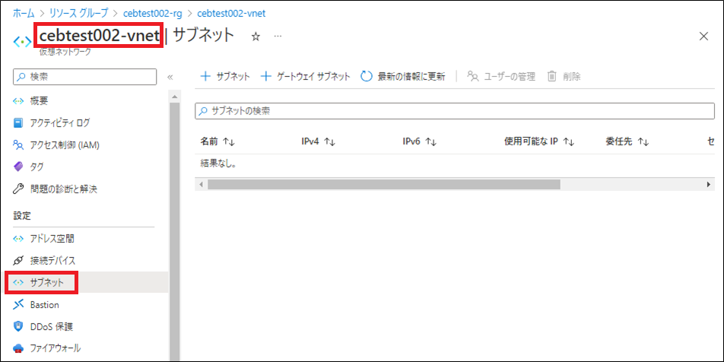724x362 pixels.
Task: Refresh with 最新の情報に更新
Action: (x=402, y=77)
